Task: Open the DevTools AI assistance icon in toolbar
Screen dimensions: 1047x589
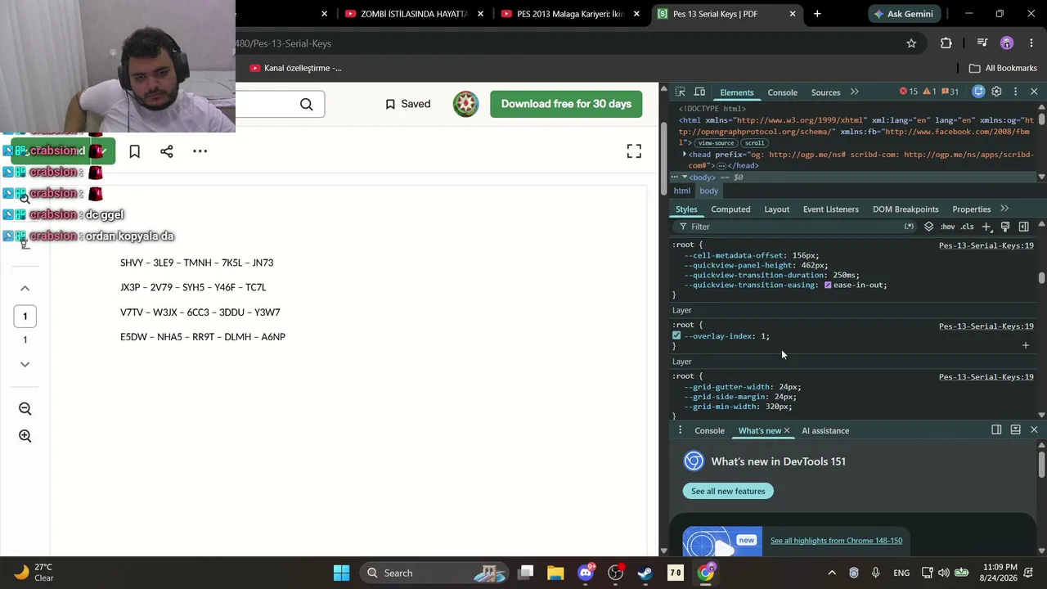Action: coord(978,92)
